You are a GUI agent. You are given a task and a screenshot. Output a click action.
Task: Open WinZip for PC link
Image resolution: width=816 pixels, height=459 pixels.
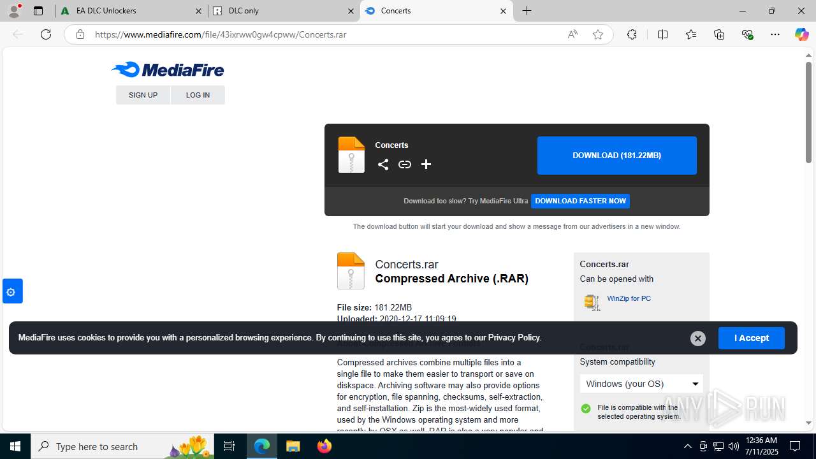[629, 298]
